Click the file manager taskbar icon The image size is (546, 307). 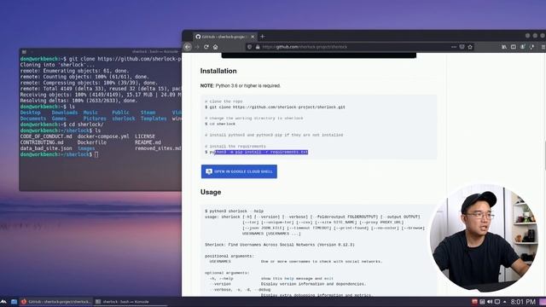(x=14, y=301)
